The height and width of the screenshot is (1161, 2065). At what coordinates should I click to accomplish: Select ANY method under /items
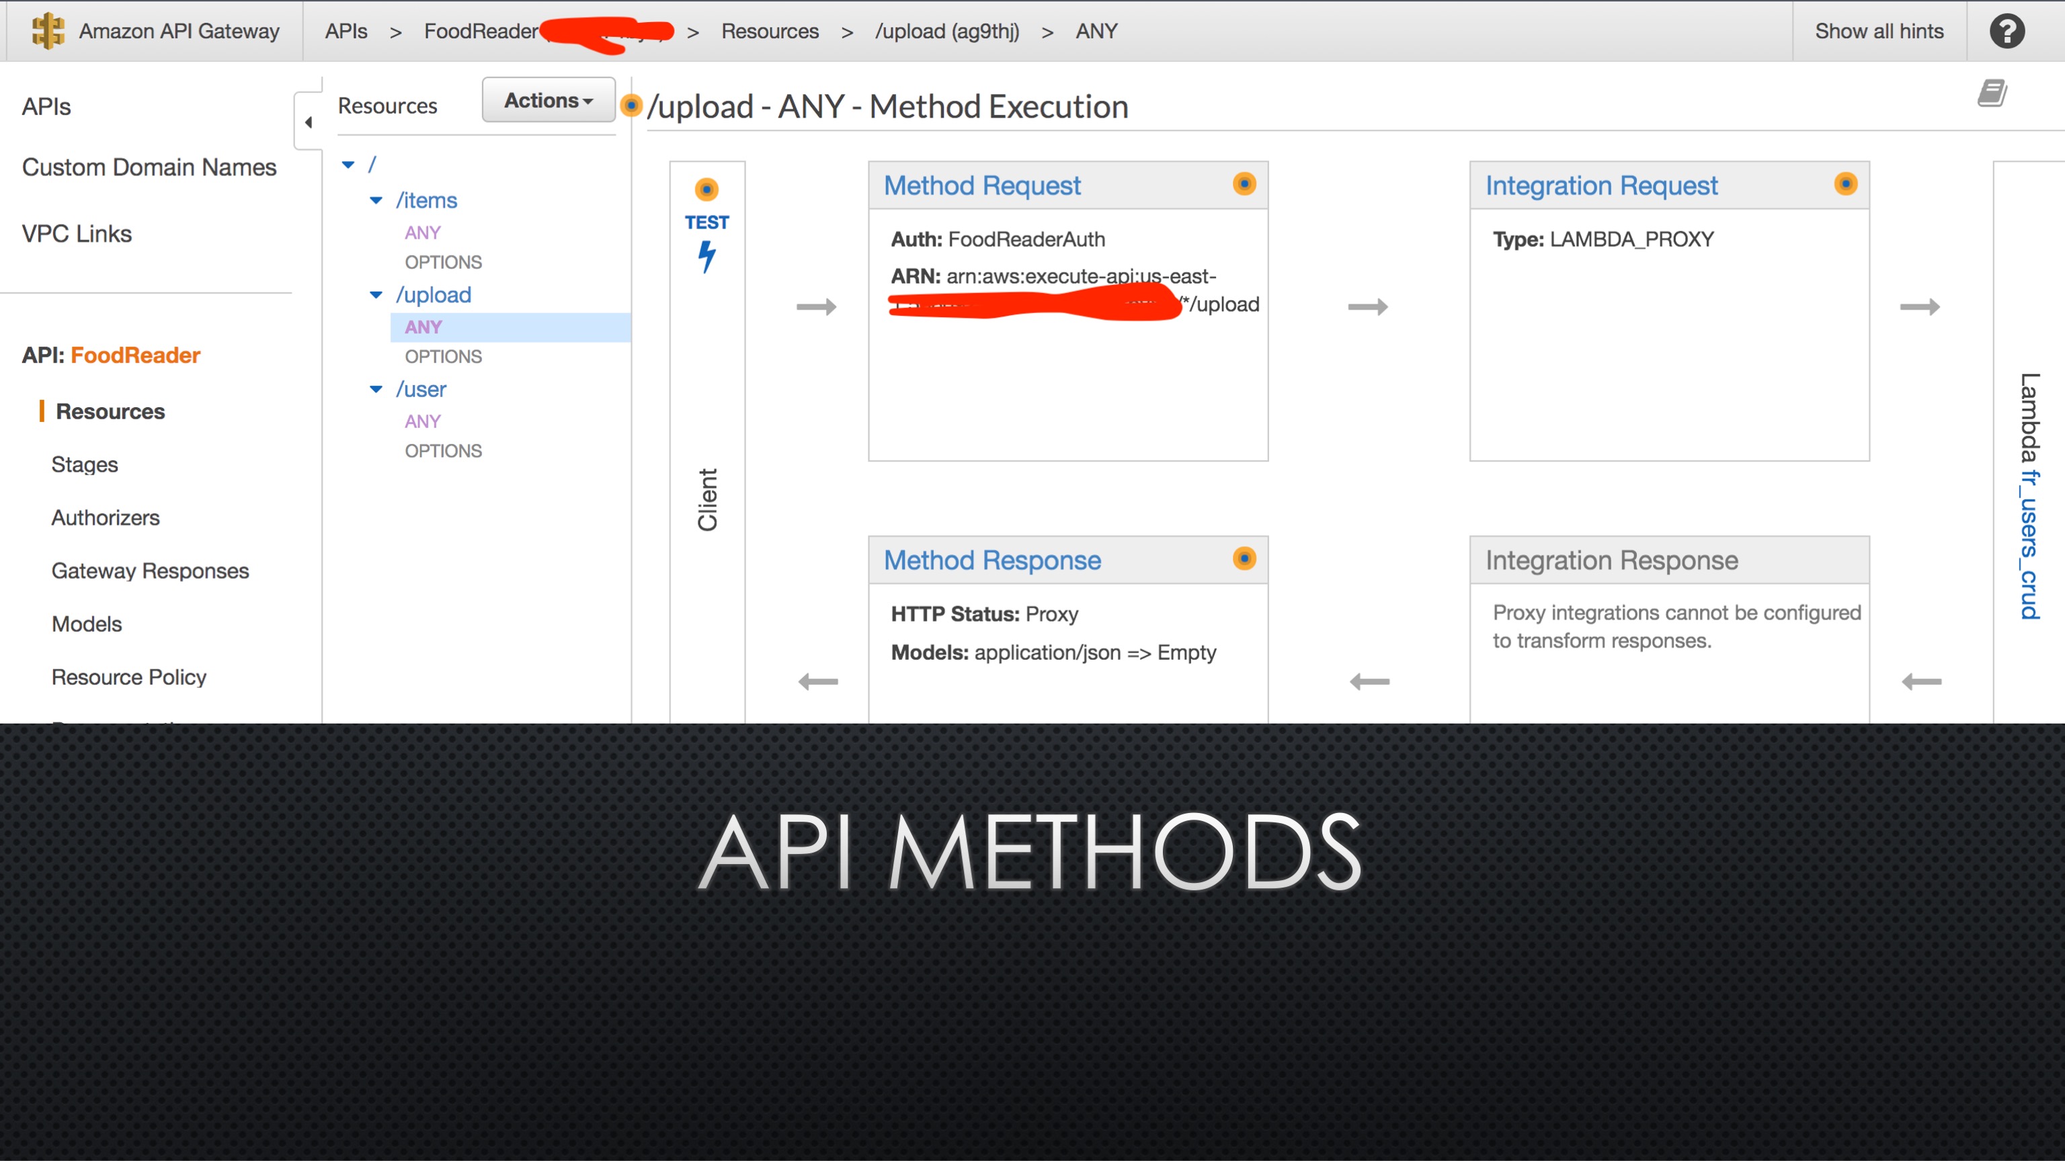click(x=422, y=232)
